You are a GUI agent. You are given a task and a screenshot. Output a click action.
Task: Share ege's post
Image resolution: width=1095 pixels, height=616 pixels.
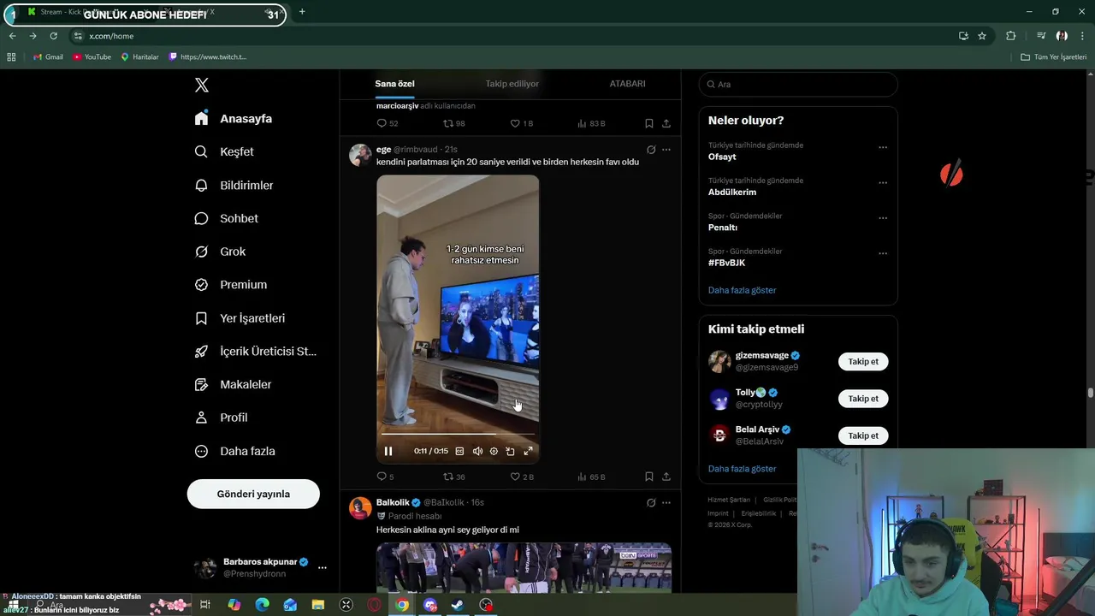click(666, 477)
